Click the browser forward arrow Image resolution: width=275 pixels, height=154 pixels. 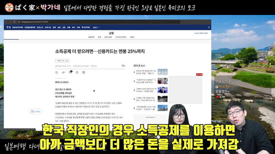[x=10, y=22]
